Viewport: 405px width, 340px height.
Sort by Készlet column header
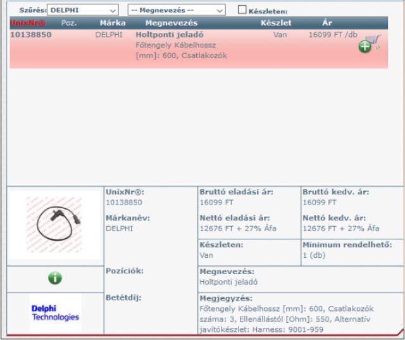click(x=276, y=23)
